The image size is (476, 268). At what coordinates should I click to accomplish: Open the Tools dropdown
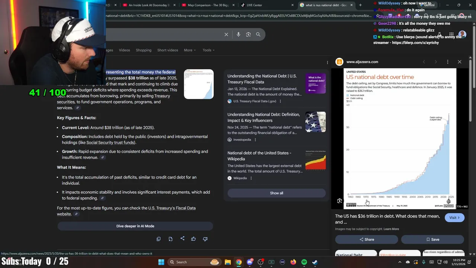209,50
